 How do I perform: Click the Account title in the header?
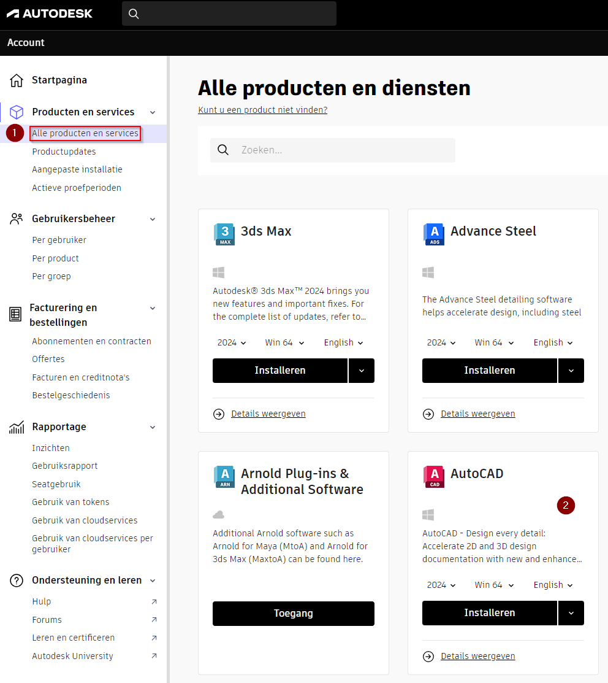(26, 43)
